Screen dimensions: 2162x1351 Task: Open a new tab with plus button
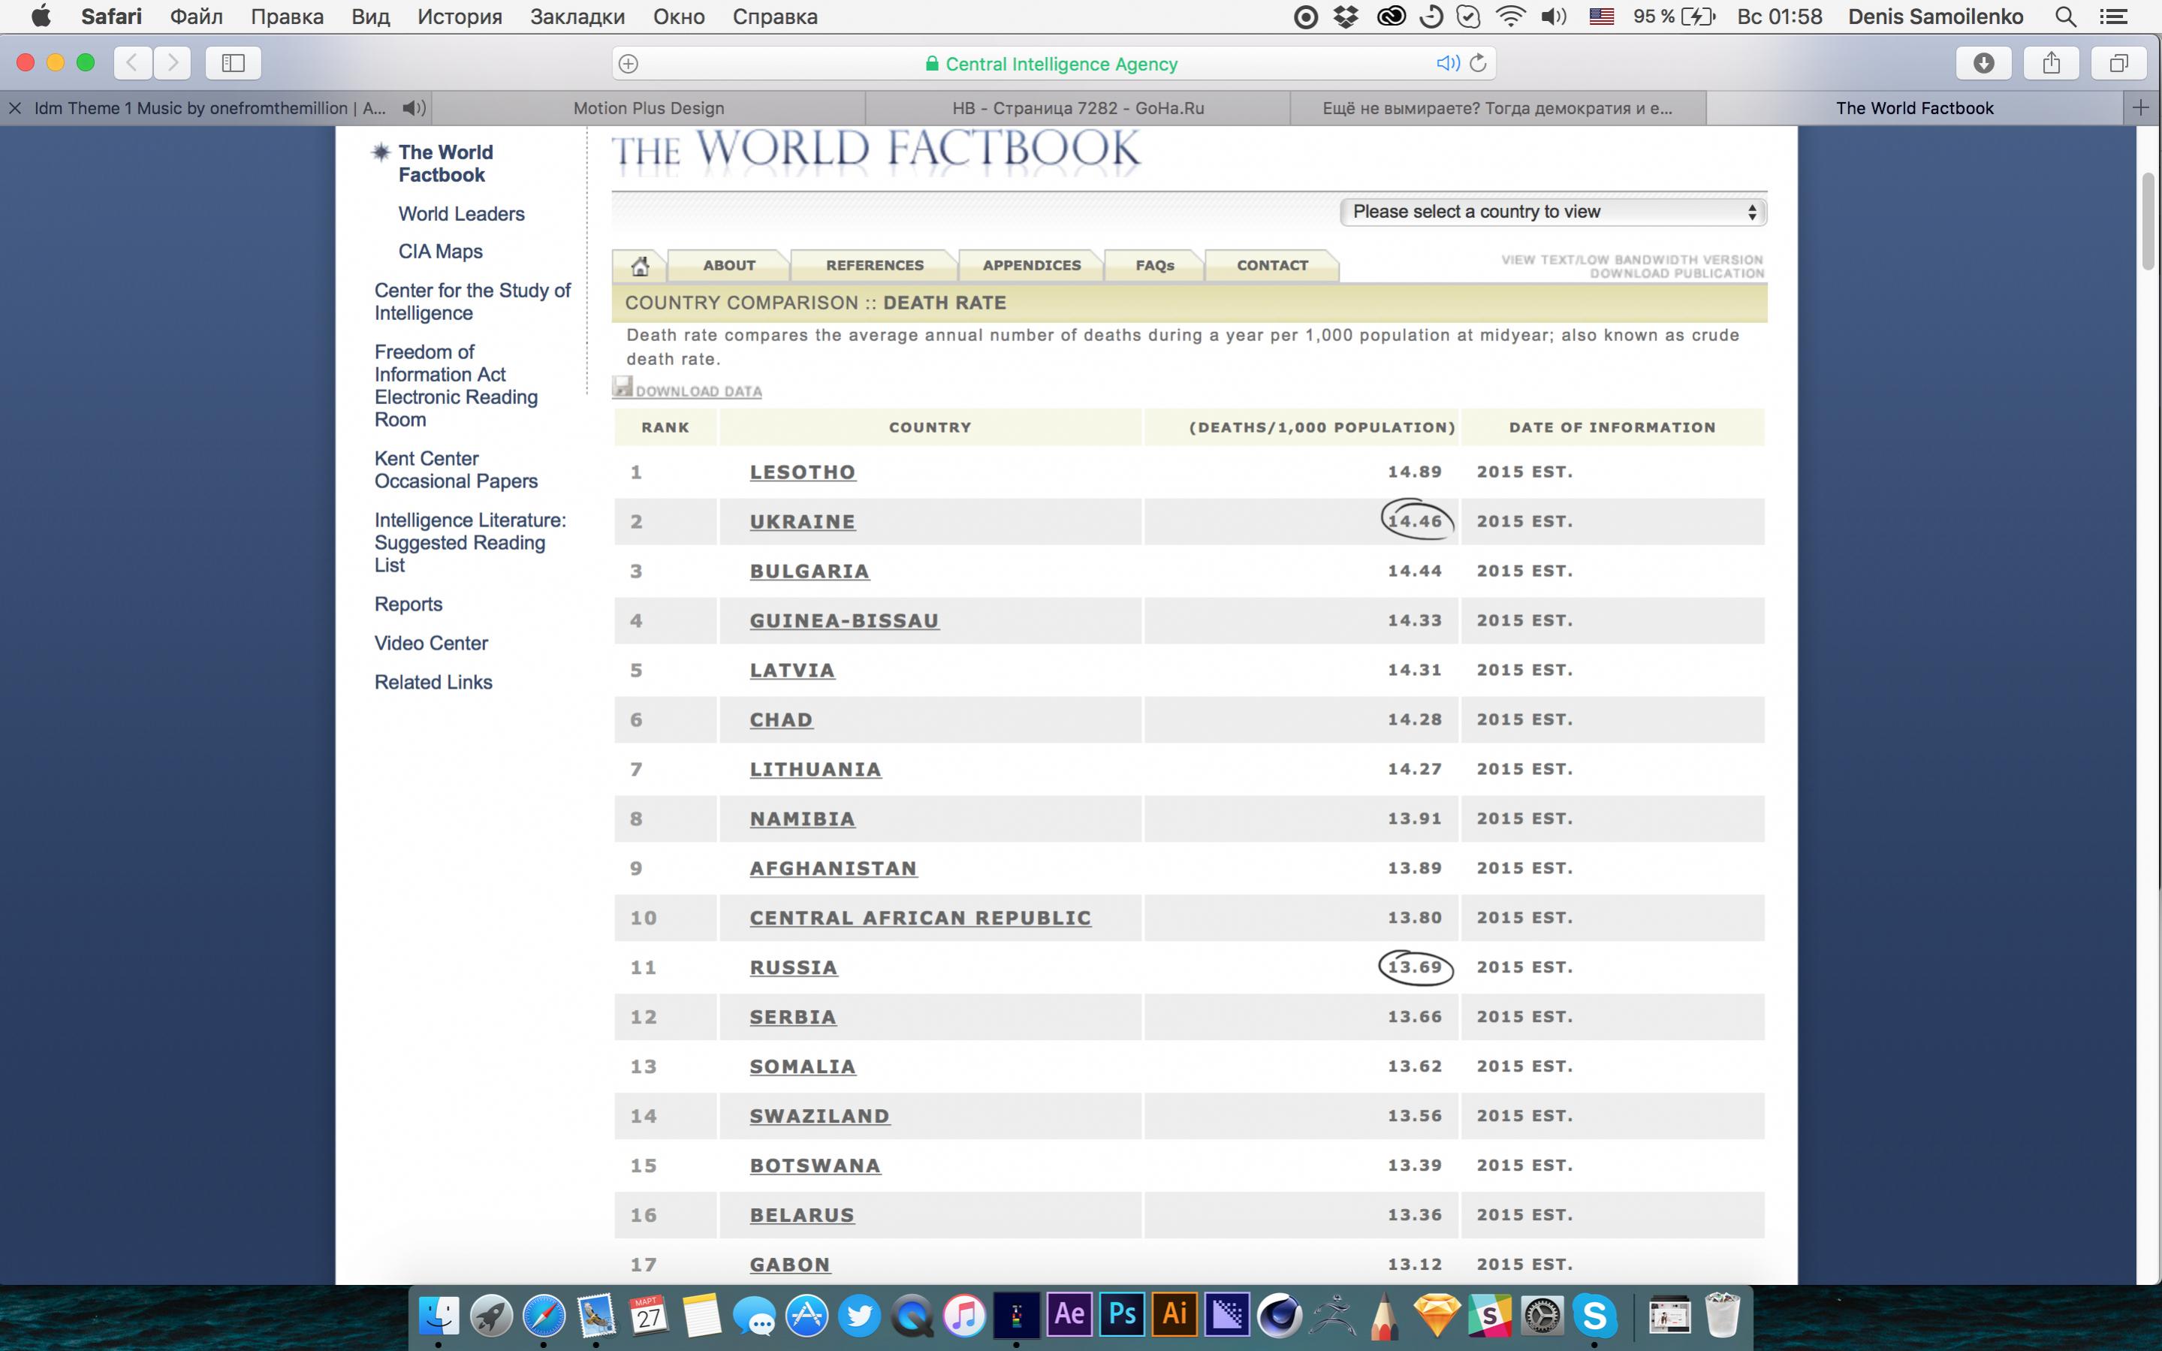(2140, 108)
